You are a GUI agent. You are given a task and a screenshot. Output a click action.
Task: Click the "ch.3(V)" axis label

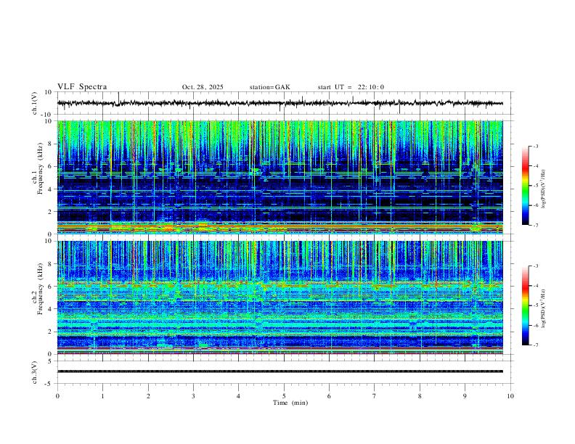[x=34, y=372]
